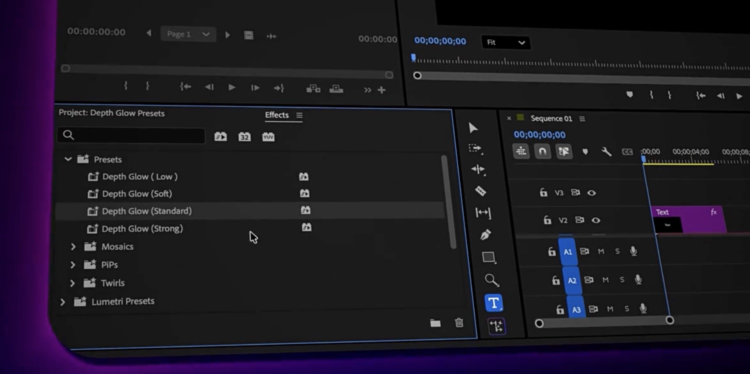Open the Fit zoom level dropdown

click(505, 42)
